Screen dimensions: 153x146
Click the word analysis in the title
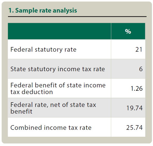coord(65,11)
